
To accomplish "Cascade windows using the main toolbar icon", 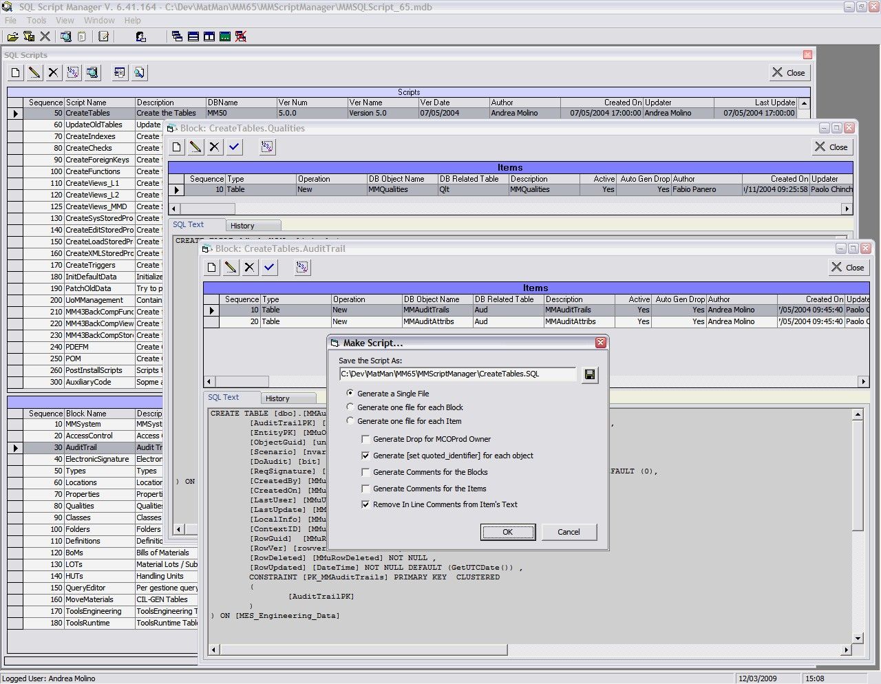I will pyautogui.click(x=178, y=36).
